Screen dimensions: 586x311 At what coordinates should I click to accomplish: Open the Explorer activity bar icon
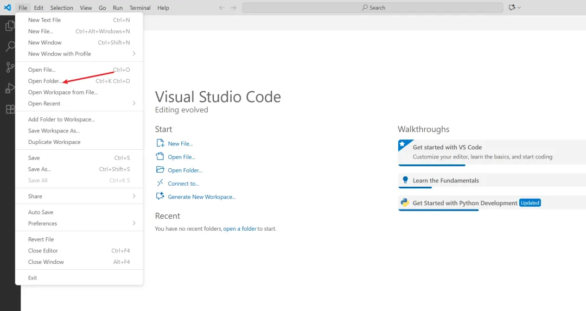(x=10, y=26)
